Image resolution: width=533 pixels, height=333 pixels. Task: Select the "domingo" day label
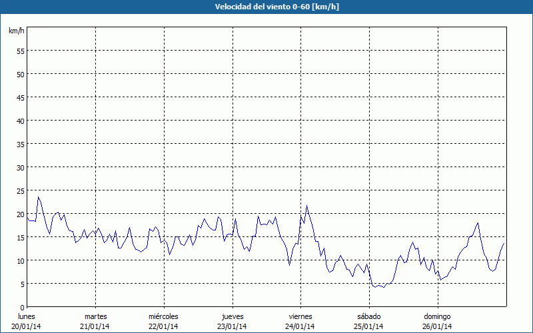[x=436, y=316]
